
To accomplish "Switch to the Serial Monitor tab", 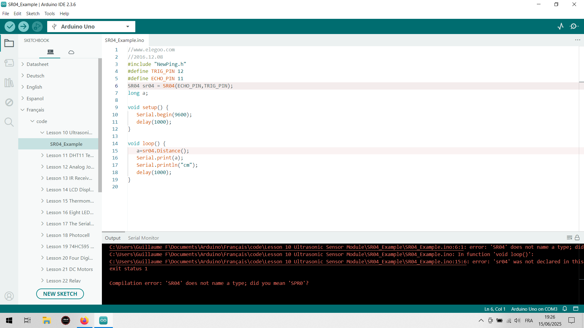I will tap(143, 238).
